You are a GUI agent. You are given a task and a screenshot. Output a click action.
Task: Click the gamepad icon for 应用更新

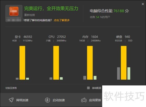click(x=84, y=100)
